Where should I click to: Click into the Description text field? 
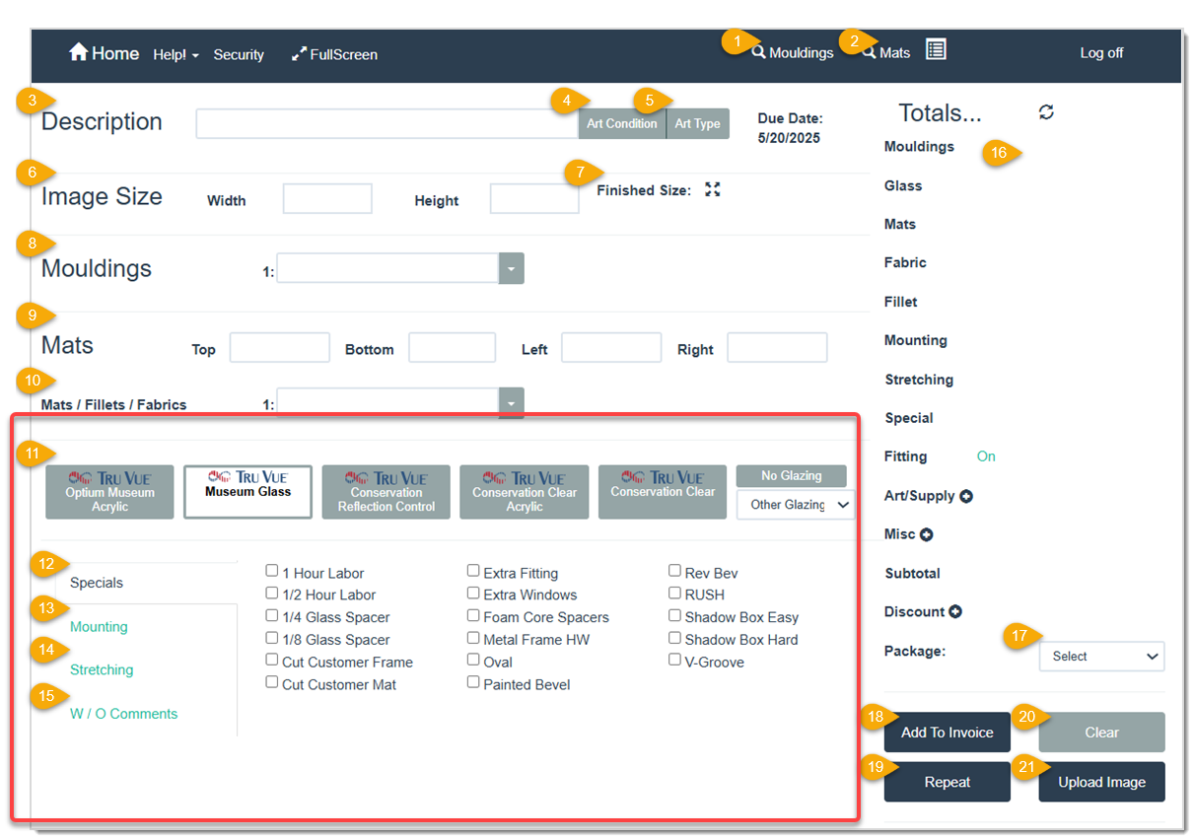(386, 124)
